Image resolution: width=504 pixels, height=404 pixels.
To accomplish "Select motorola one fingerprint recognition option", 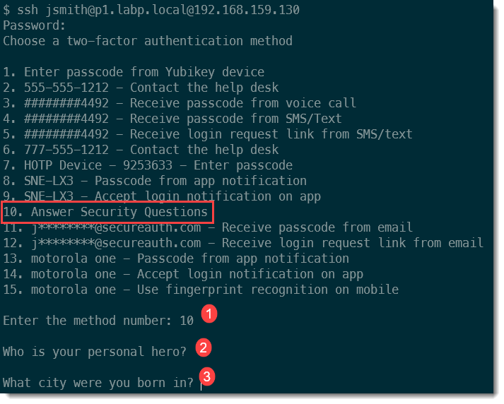I will pos(201,290).
